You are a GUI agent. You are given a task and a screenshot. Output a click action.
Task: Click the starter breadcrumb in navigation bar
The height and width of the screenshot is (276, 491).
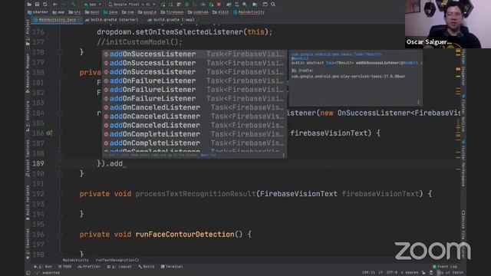(x=38, y=12)
